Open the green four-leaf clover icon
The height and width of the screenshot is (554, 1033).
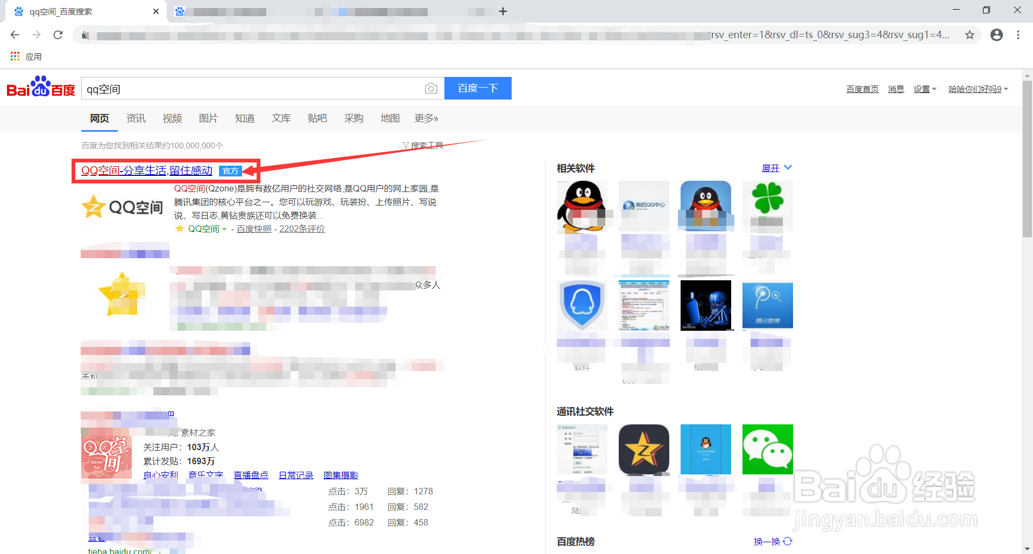768,206
